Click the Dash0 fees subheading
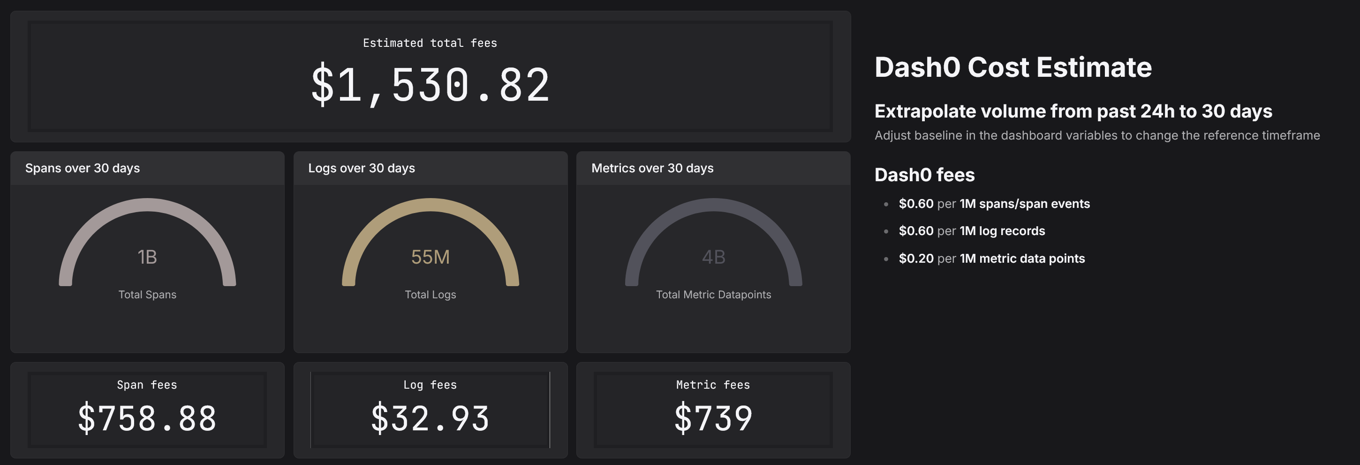Viewport: 1360px width, 465px height. click(x=924, y=175)
